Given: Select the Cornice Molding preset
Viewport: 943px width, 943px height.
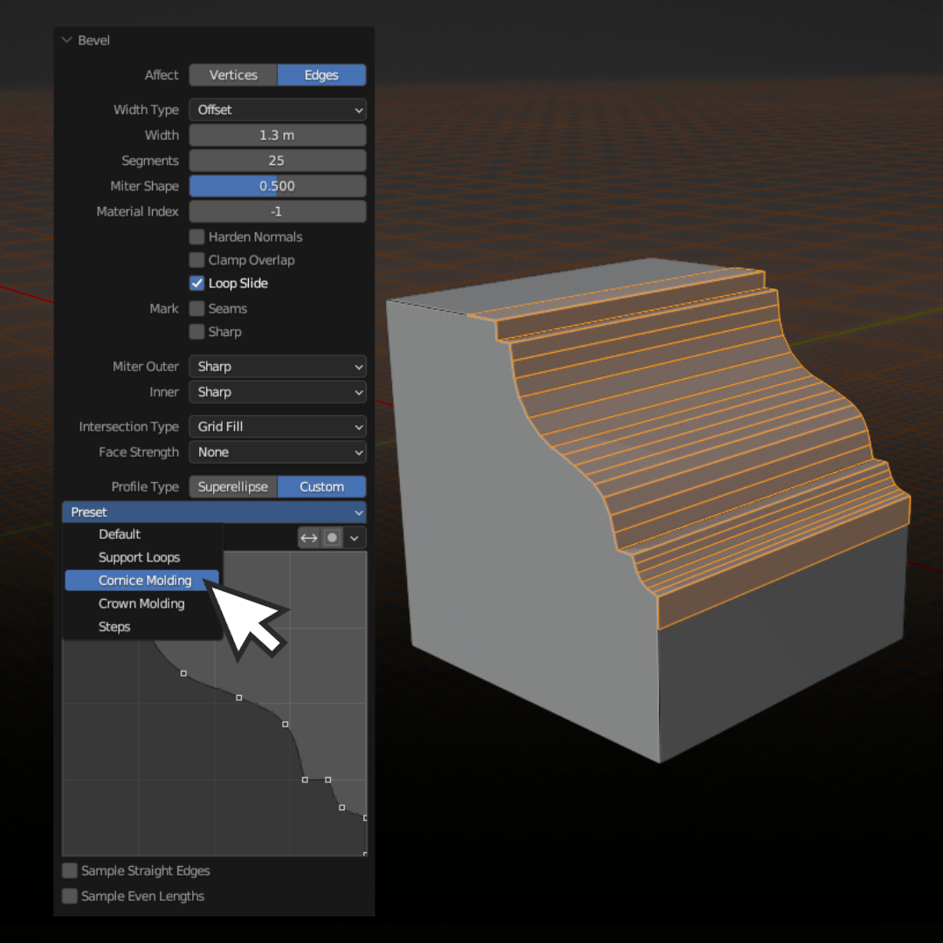Looking at the screenshot, I should point(142,581).
